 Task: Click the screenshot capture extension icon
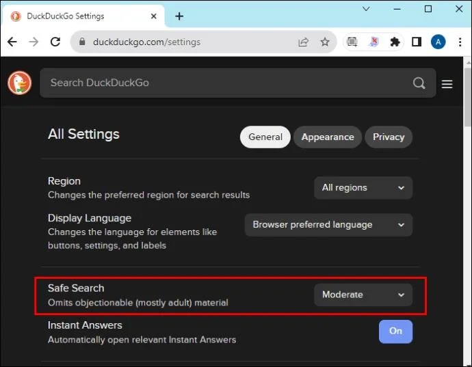(x=352, y=42)
